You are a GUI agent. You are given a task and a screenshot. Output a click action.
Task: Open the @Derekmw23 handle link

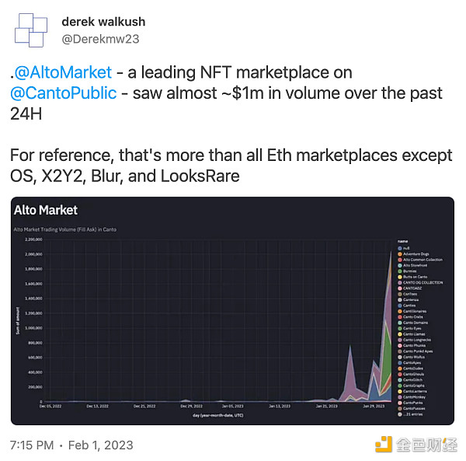[101, 39]
